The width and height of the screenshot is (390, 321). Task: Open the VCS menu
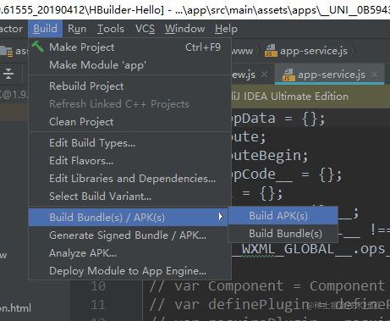coord(145,29)
